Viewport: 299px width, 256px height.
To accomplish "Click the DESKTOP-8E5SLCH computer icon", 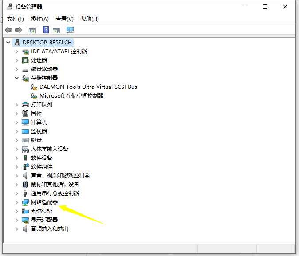I will (16, 43).
